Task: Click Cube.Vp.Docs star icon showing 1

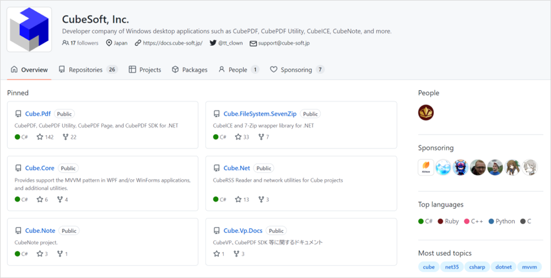Action: [217, 253]
